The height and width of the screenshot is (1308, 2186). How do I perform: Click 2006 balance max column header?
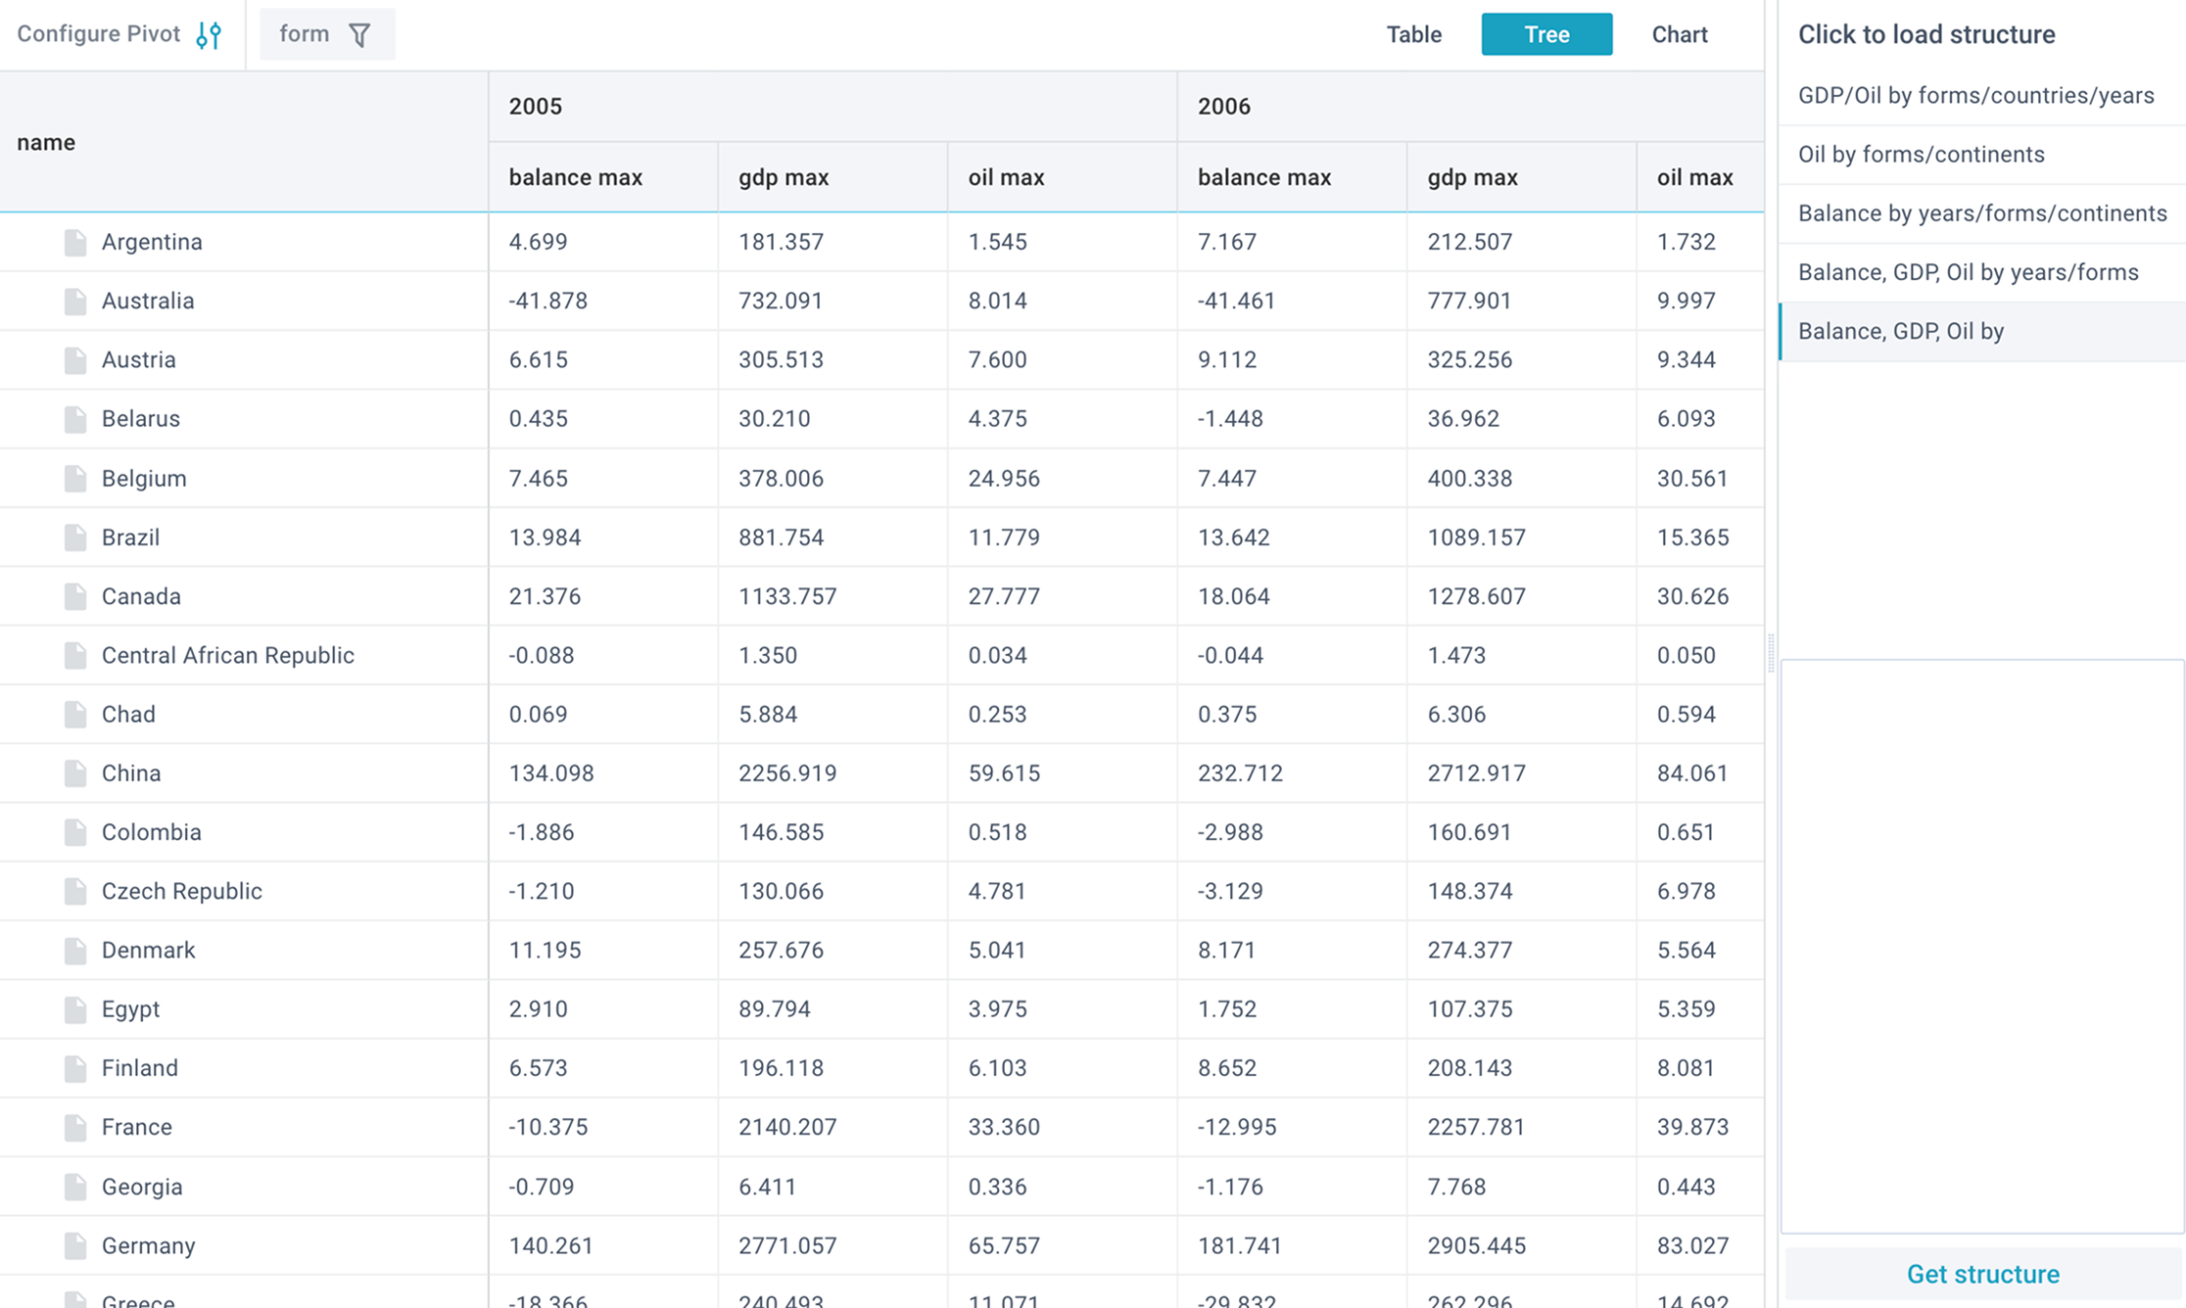point(1292,177)
